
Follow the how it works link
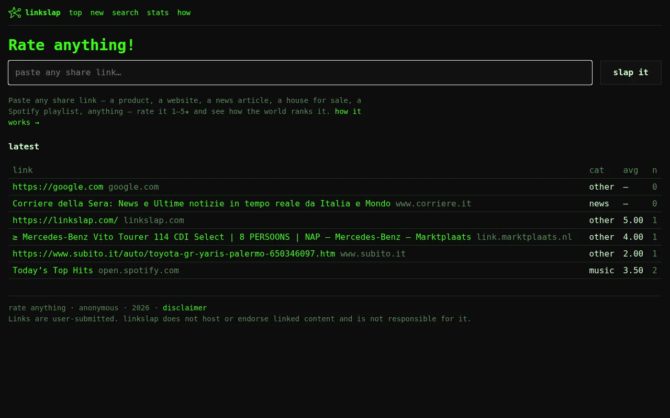pos(348,111)
